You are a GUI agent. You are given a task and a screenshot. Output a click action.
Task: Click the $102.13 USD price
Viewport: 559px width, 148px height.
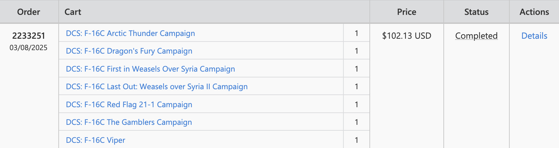[x=407, y=36]
